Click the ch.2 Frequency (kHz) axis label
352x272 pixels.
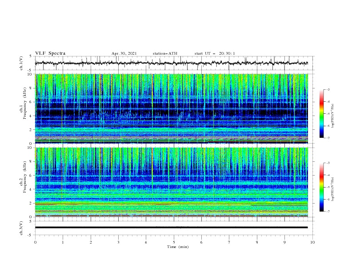[x=23, y=177]
